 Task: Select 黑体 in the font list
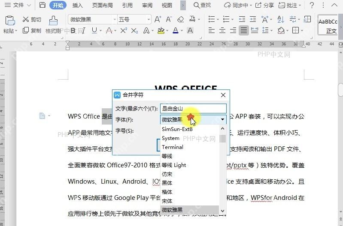coord(190,183)
